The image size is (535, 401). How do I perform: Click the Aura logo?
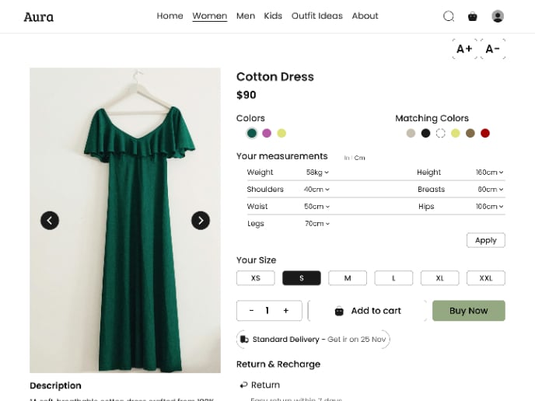(x=39, y=17)
